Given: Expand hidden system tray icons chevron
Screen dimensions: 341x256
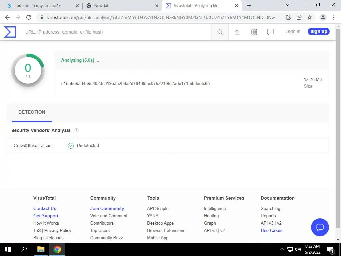Looking at the screenshot, I should point(282,249).
